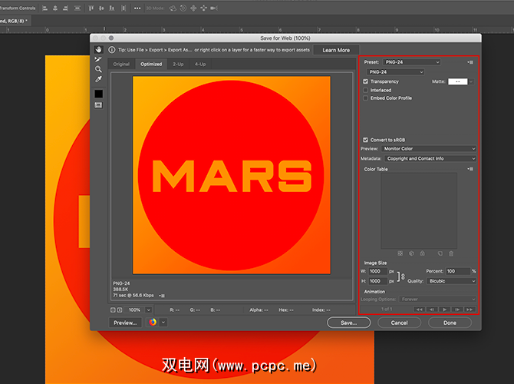The width and height of the screenshot is (514, 384).
Task: Click the Firefox browser preview icon
Action: coord(153,323)
